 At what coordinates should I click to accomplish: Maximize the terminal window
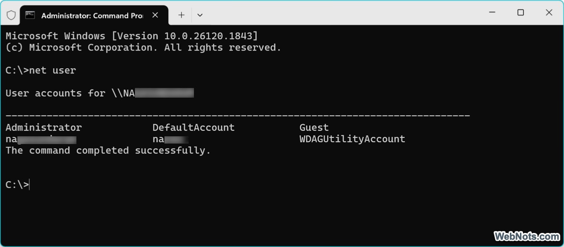coord(520,13)
